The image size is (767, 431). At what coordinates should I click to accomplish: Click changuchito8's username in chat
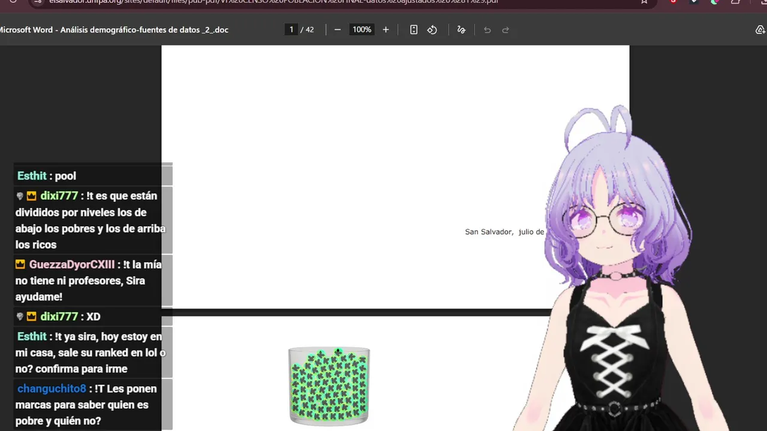52,389
